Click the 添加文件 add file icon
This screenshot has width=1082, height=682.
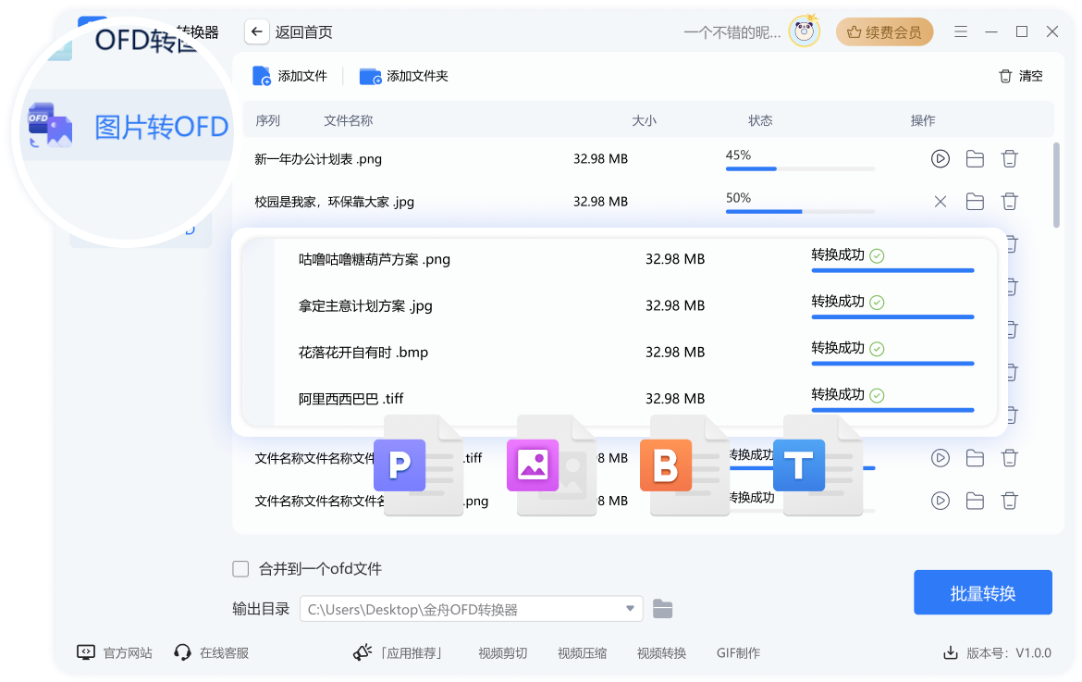260,76
